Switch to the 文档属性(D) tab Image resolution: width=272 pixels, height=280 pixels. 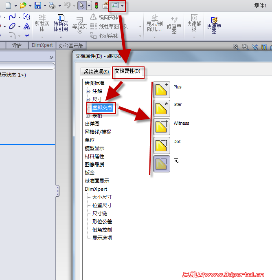[x=127, y=71]
